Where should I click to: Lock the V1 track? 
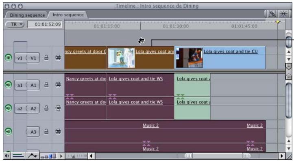46,57
